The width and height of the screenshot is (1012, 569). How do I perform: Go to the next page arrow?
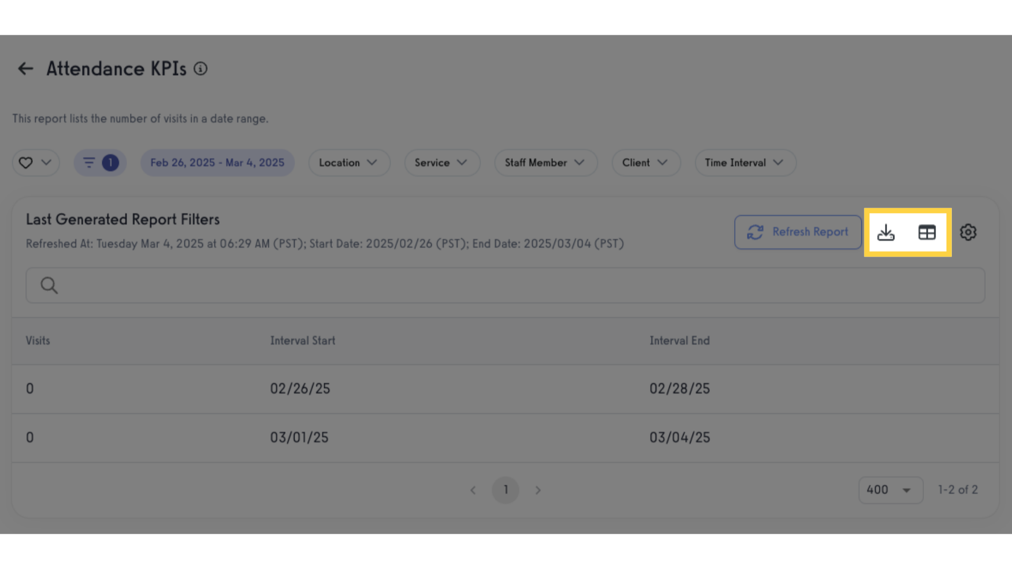click(x=538, y=490)
